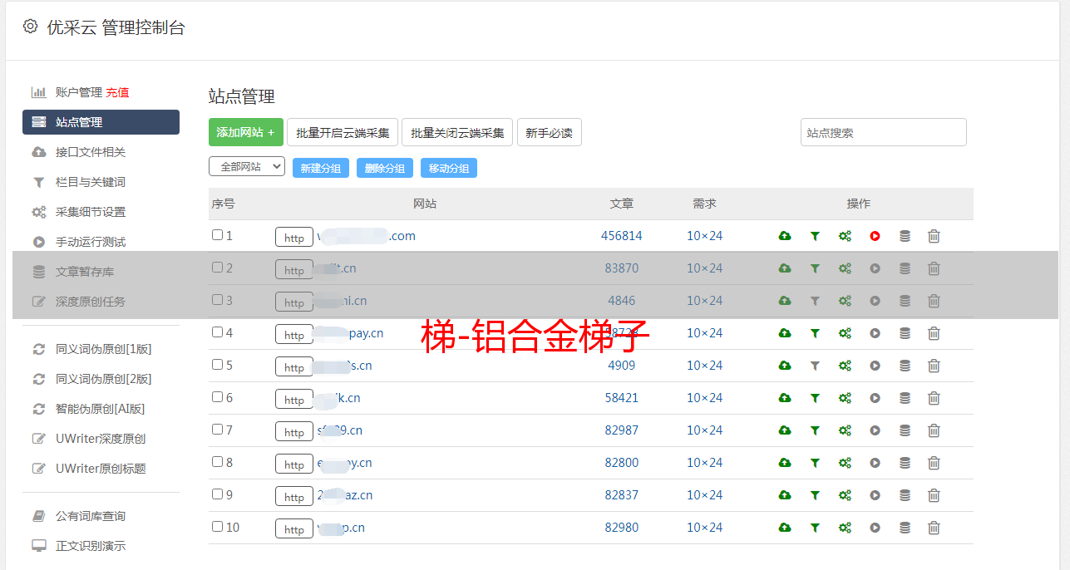
Task: Click the gears icon in row 6
Action: pyautogui.click(x=845, y=398)
